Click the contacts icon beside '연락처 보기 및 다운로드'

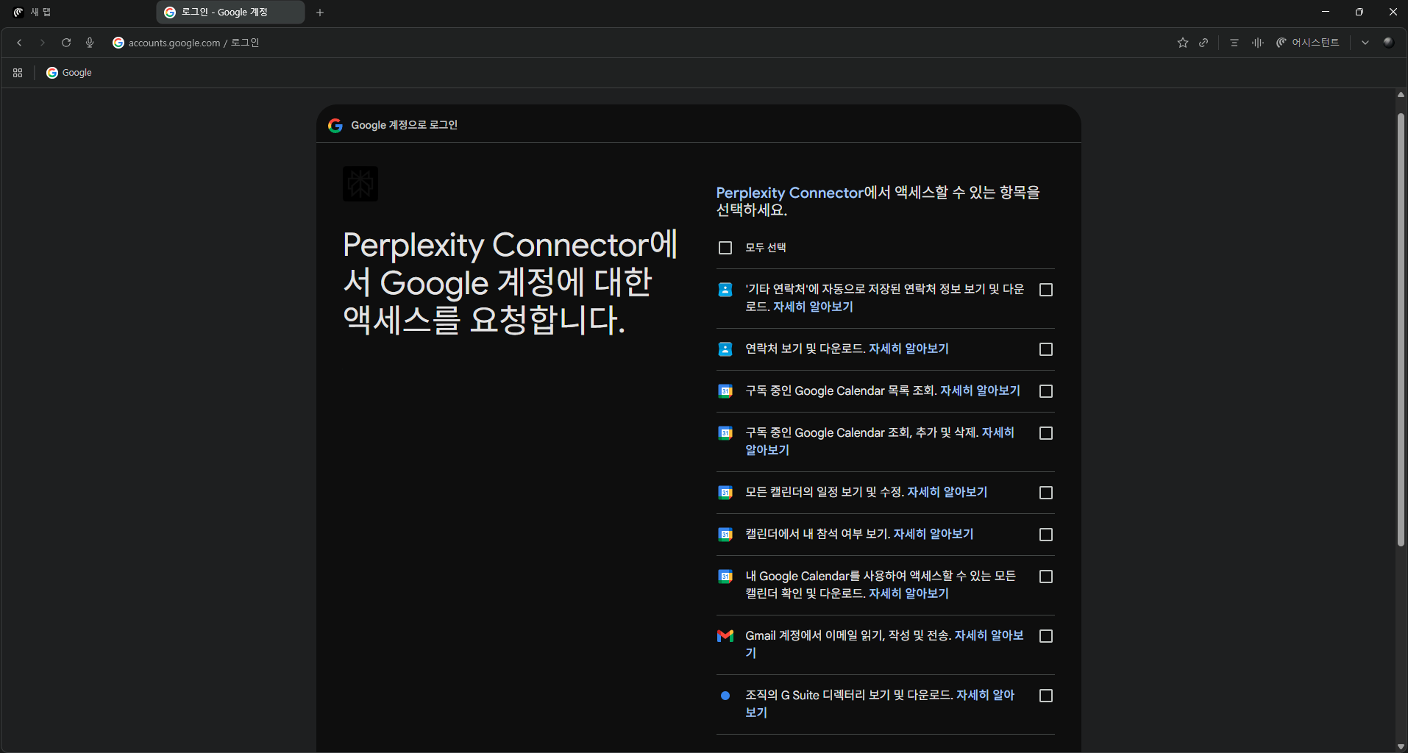pos(725,349)
